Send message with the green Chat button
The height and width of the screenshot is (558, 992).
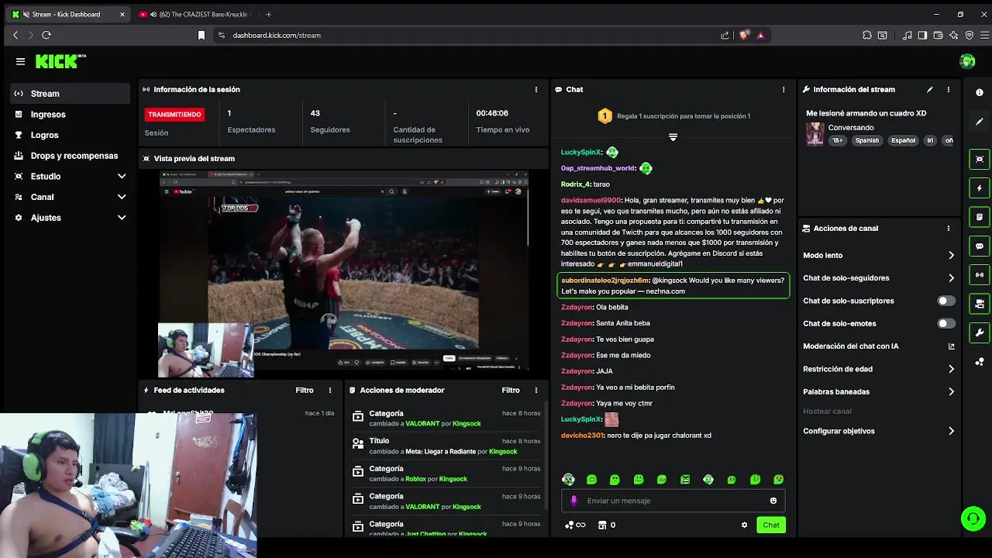[x=771, y=525]
